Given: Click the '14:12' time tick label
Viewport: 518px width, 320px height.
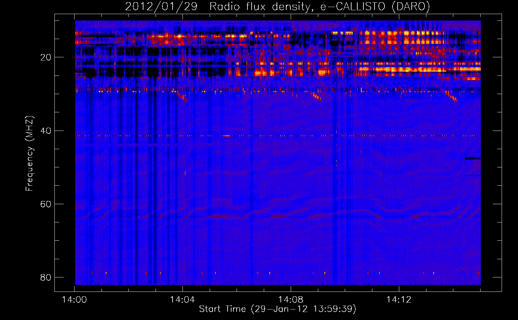Looking at the screenshot, I should click(399, 300).
